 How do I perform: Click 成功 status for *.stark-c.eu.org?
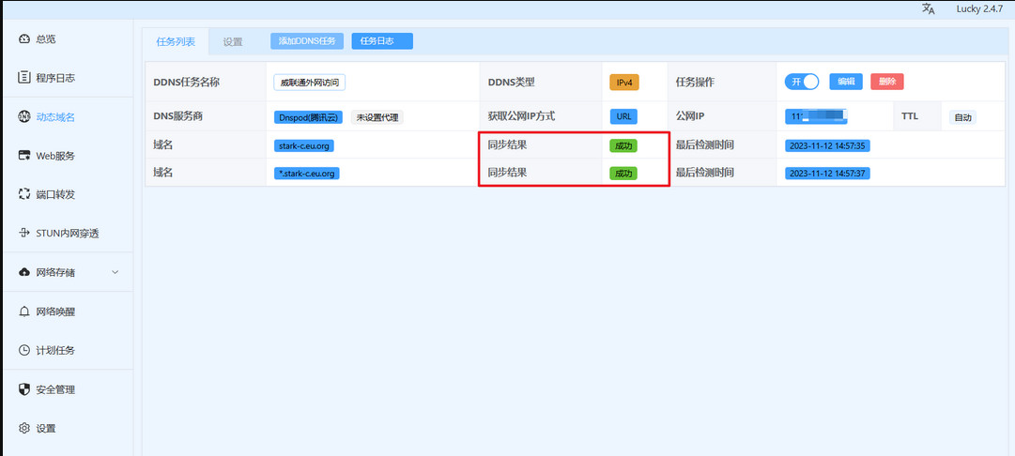point(623,174)
